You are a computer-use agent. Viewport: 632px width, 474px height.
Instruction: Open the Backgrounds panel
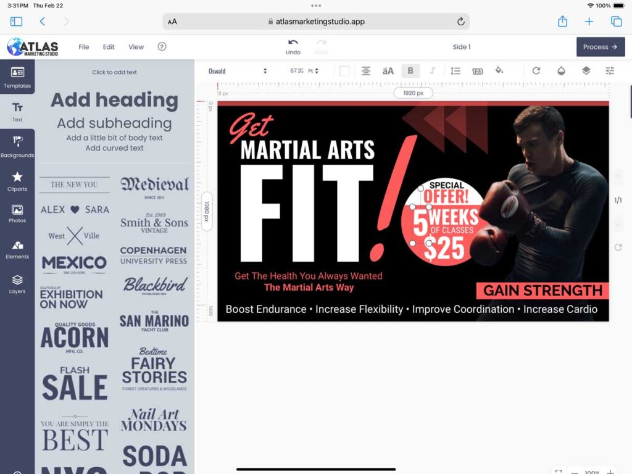17,146
